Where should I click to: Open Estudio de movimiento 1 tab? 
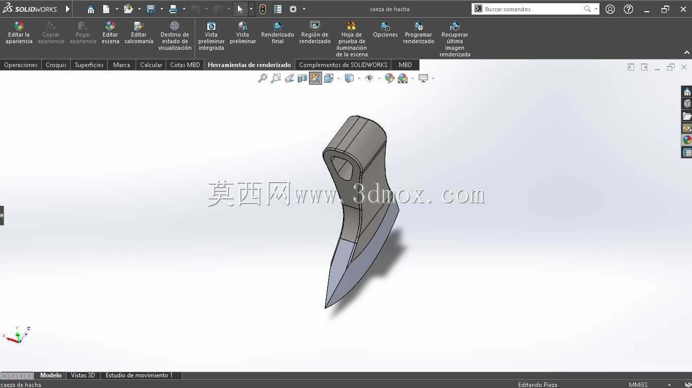pos(139,375)
